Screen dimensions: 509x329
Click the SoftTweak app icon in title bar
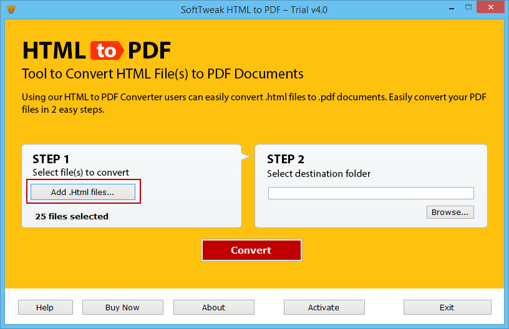pyautogui.click(x=11, y=9)
